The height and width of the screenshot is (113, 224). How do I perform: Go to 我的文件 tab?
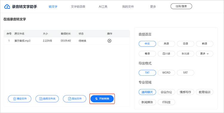tap(128, 7)
